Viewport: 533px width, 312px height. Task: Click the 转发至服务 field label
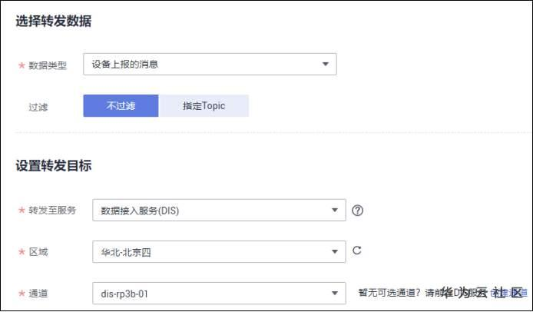pos(52,210)
